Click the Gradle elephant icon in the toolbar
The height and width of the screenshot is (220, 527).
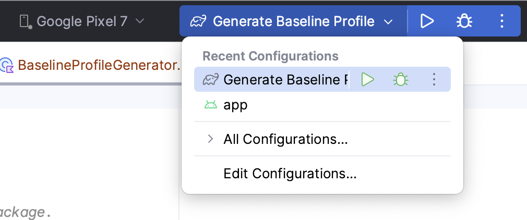pyautogui.click(x=198, y=22)
